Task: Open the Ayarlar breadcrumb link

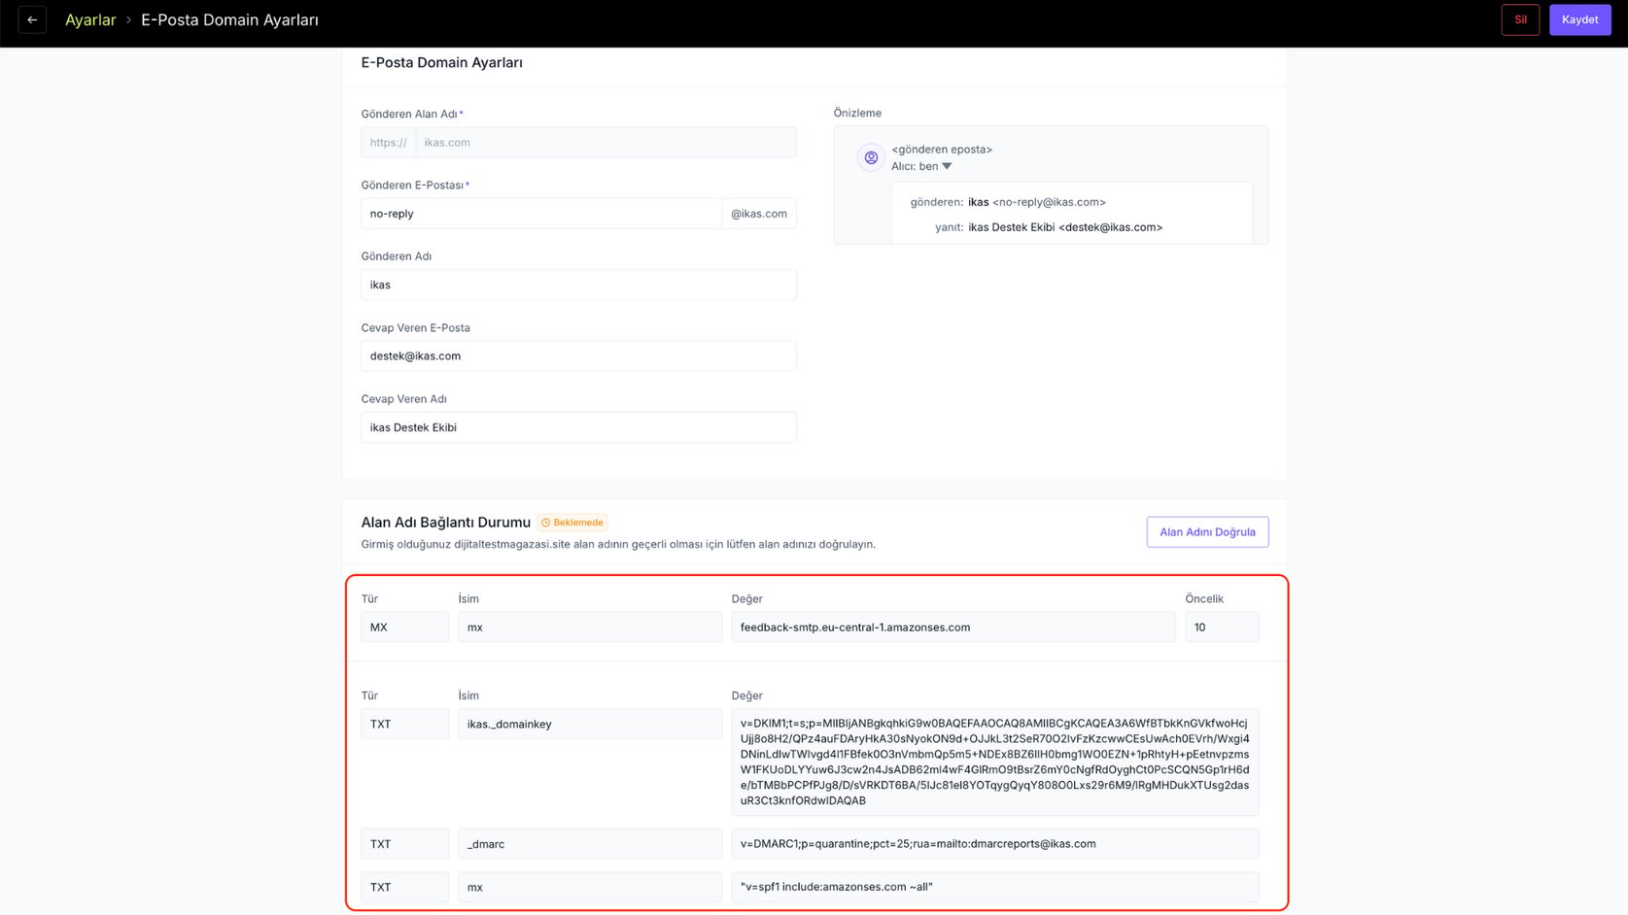Action: 90,19
